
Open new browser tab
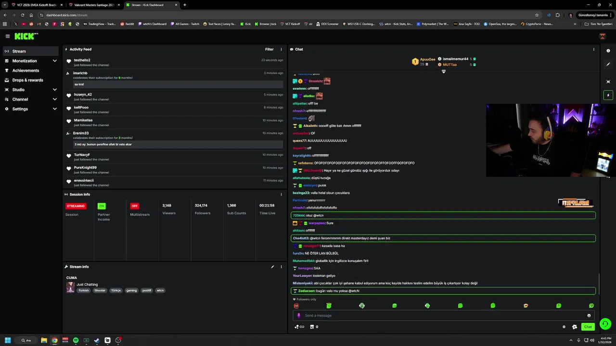(x=185, y=5)
